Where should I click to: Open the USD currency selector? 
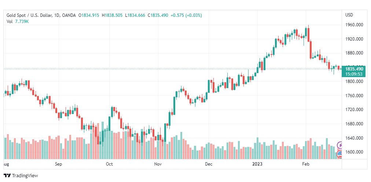click(x=349, y=15)
